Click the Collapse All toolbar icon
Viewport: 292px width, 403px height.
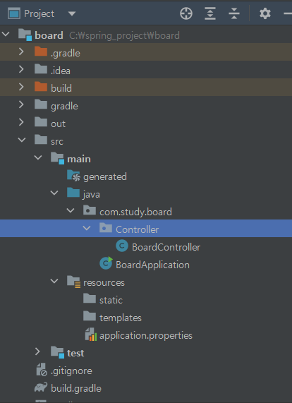234,13
